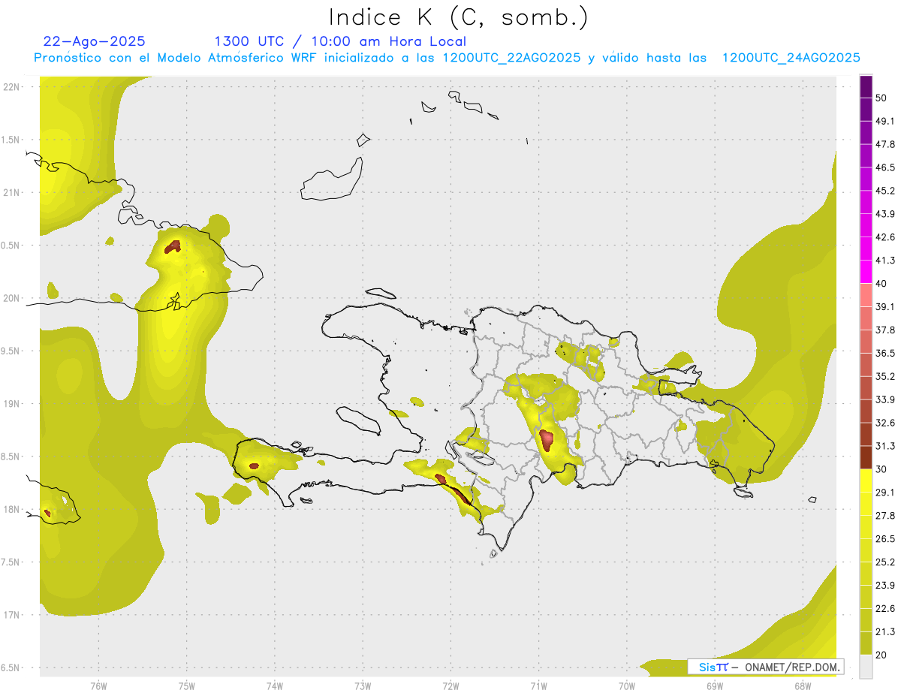Screen dimensions: 901x696
Task: Click the longitude axis label "70W"
Action: (627, 685)
